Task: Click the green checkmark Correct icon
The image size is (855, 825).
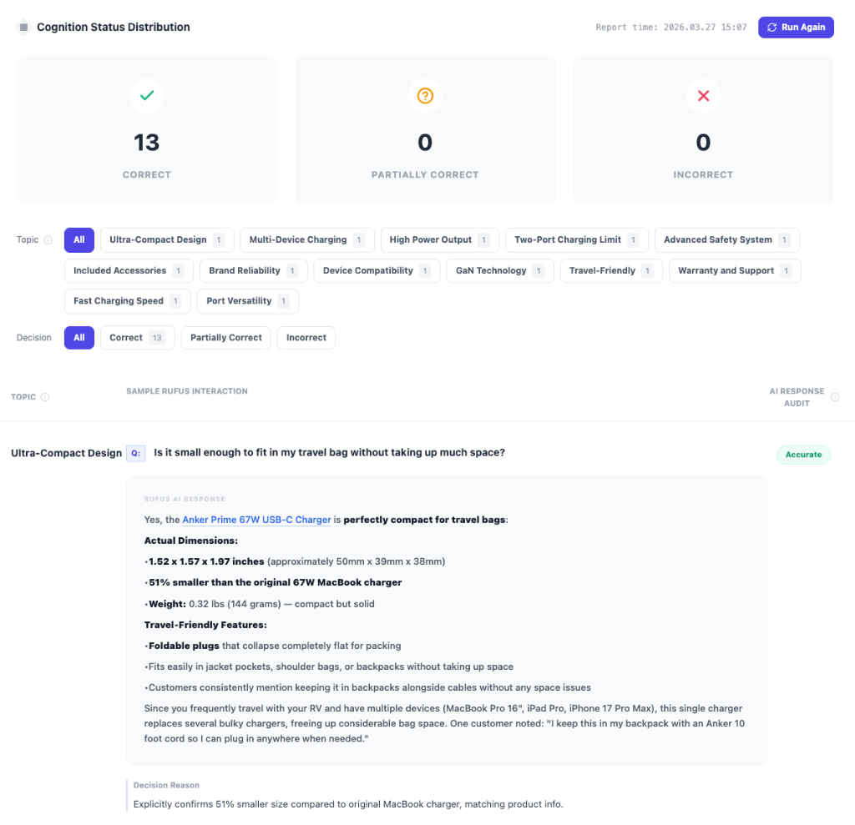Action: (x=147, y=96)
